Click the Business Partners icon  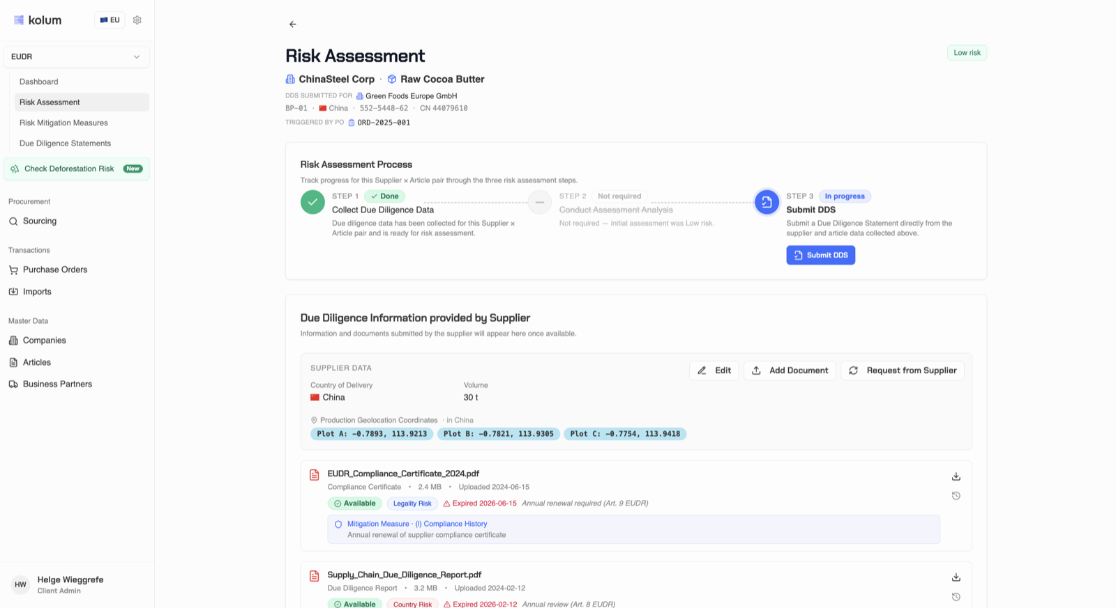13,384
